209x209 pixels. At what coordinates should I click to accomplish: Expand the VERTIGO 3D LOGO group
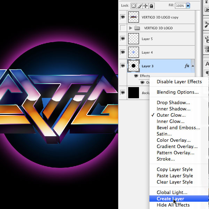tap(131, 28)
